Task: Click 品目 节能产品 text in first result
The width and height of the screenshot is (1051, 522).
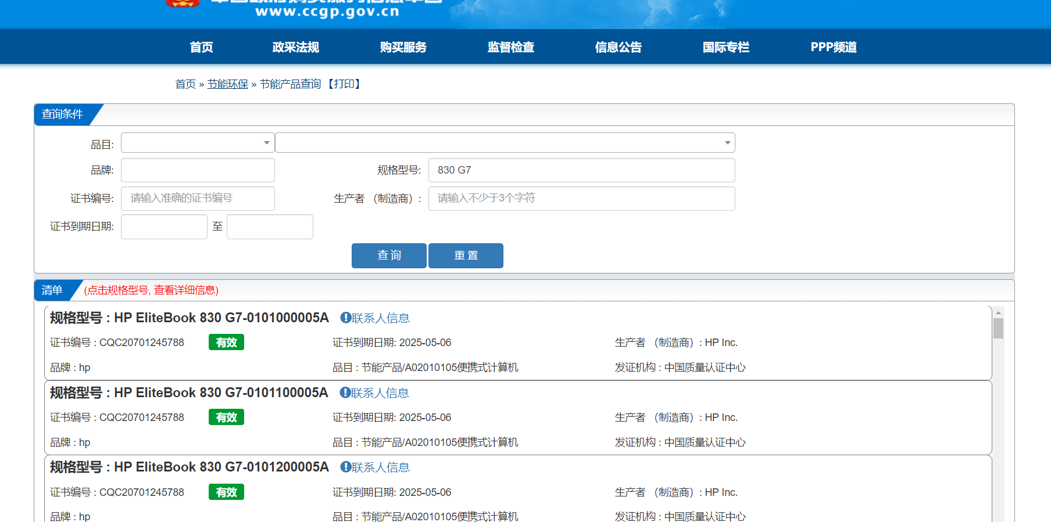Action: point(426,368)
